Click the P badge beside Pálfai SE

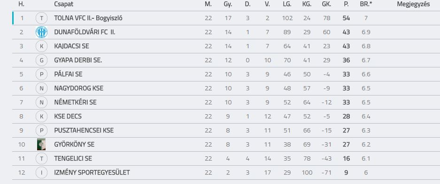pos(41,74)
